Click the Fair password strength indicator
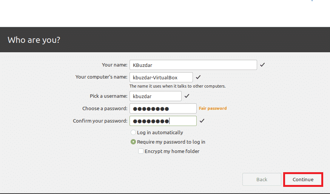The image size is (330, 194). 213,108
